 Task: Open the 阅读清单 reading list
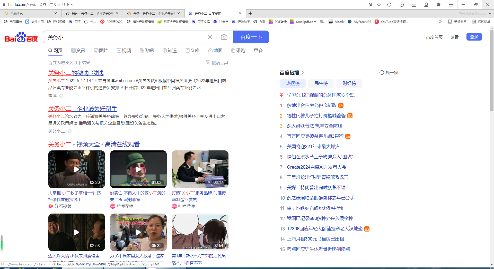tap(481, 22)
